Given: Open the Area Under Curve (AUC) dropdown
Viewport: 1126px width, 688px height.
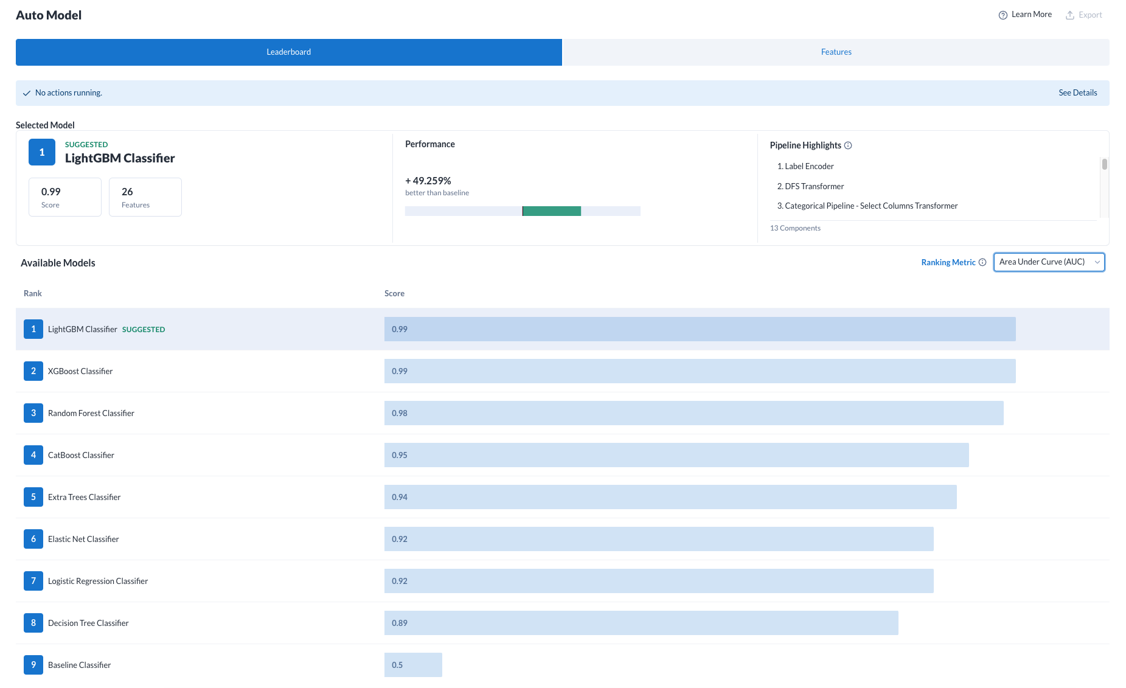Looking at the screenshot, I should click(x=1048, y=262).
